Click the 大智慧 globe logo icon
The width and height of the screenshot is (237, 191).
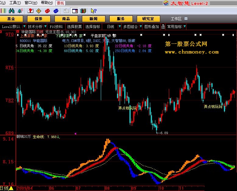pyautogui.click(x=166, y=3)
